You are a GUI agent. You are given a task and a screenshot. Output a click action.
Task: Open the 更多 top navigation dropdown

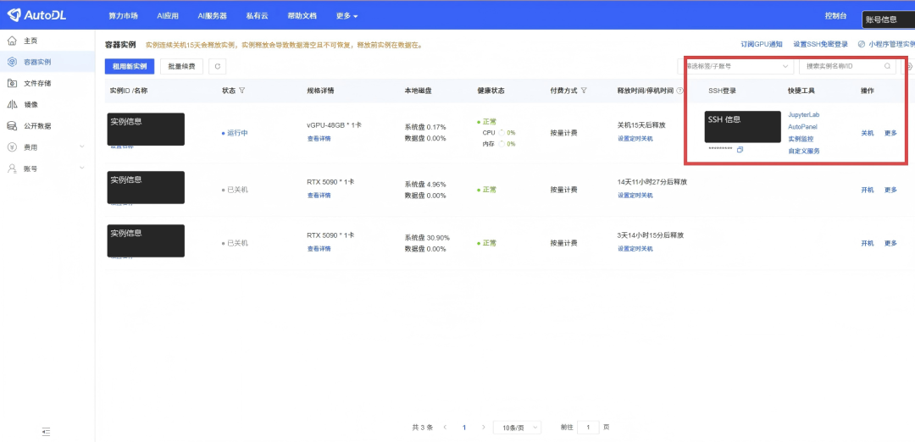347,16
